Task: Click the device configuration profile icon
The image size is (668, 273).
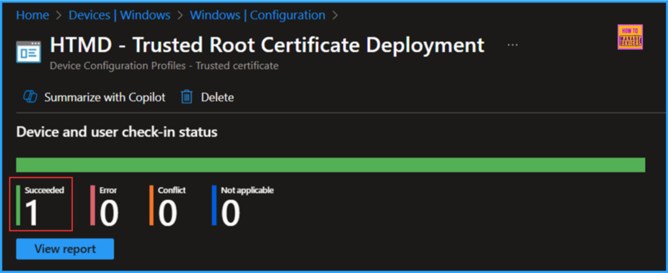Action: point(29,52)
